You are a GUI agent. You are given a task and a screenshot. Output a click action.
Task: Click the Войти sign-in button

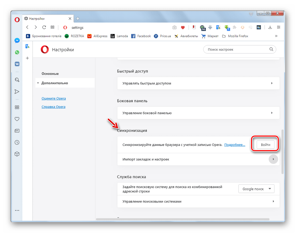click(x=266, y=145)
